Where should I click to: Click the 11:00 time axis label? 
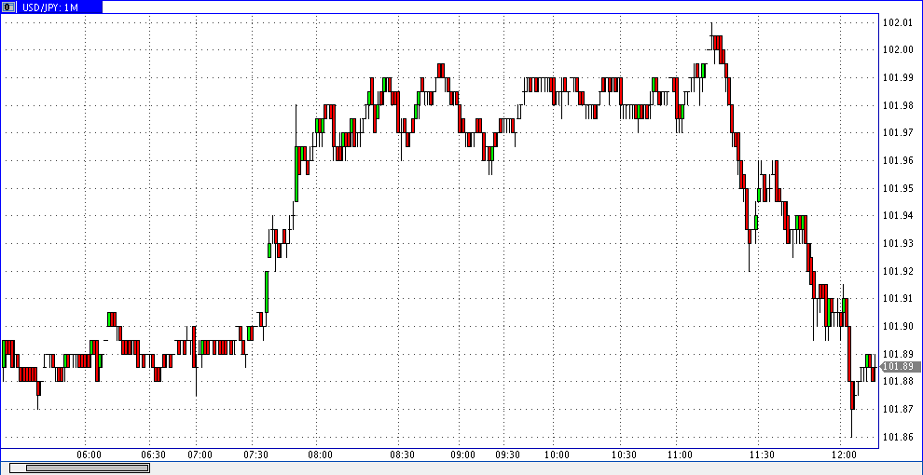pos(680,455)
